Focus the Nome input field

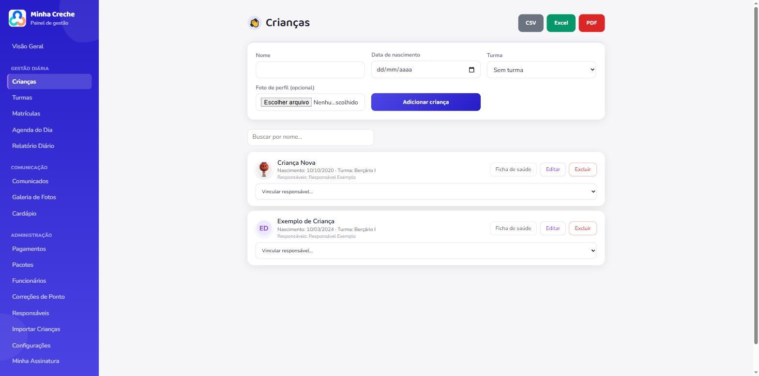click(x=310, y=70)
